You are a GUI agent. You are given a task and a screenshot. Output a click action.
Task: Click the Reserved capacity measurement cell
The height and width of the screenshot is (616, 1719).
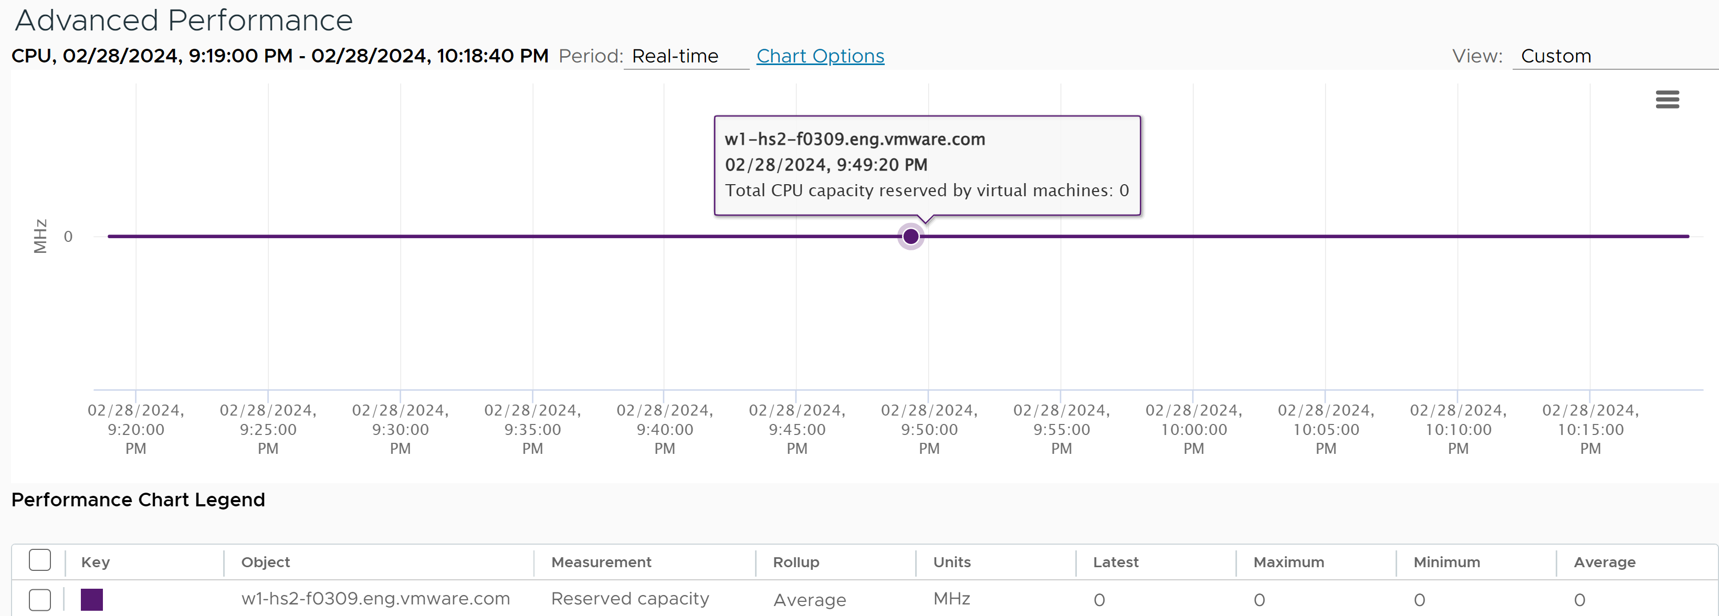630,599
